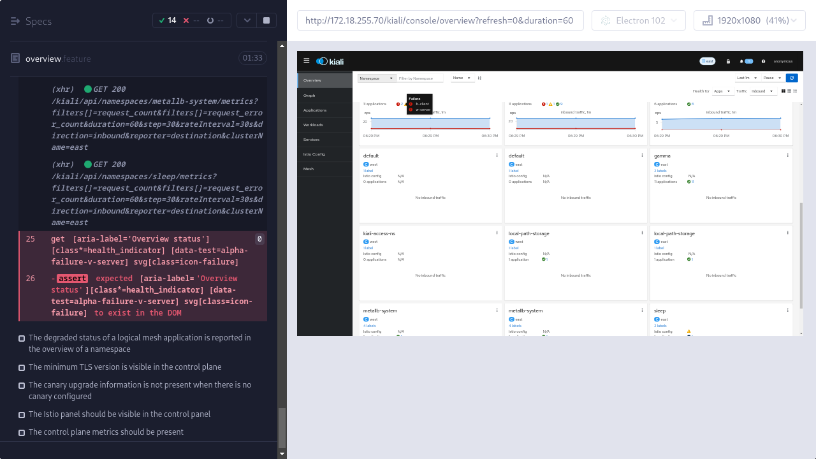This screenshot has width=816, height=459.
Task: Click the Kiali logo
Action: 330,61
